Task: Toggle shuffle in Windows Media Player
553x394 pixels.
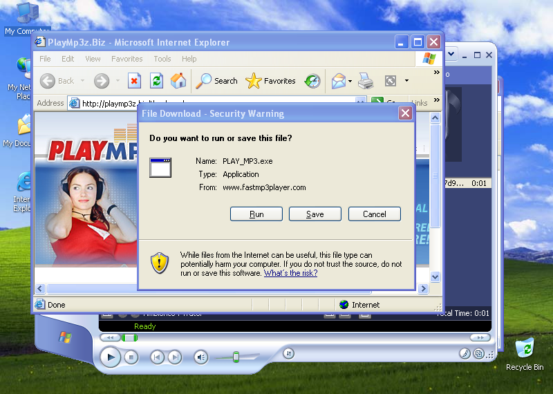Action: point(288,354)
